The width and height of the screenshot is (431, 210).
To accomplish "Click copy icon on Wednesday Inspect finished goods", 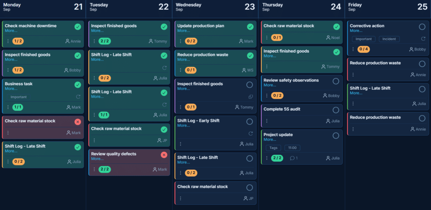I will 251,97.
